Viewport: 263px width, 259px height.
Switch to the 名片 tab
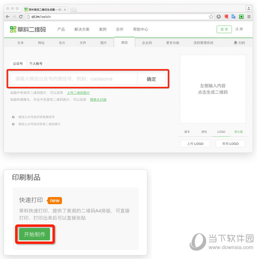click(x=62, y=43)
